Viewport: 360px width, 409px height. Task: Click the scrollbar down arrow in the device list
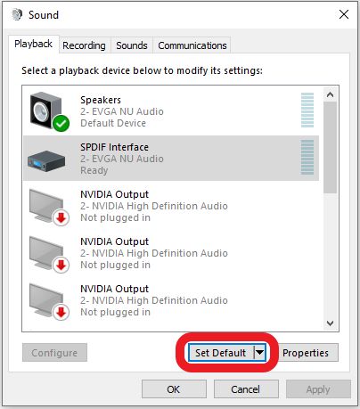click(330, 323)
